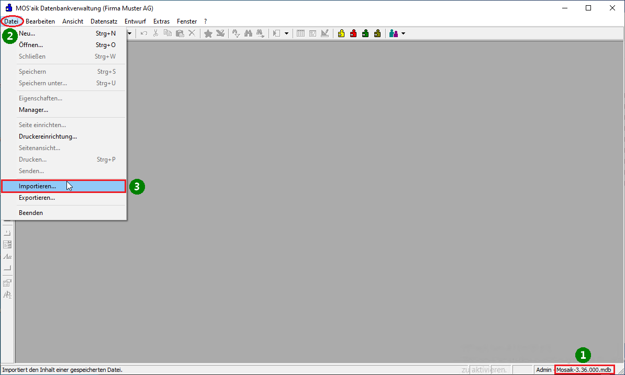Image resolution: width=625 pixels, height=375 pixels.
Task: Choose Exportieren... from the Datei menu
Action: click(x=37, y=198)
